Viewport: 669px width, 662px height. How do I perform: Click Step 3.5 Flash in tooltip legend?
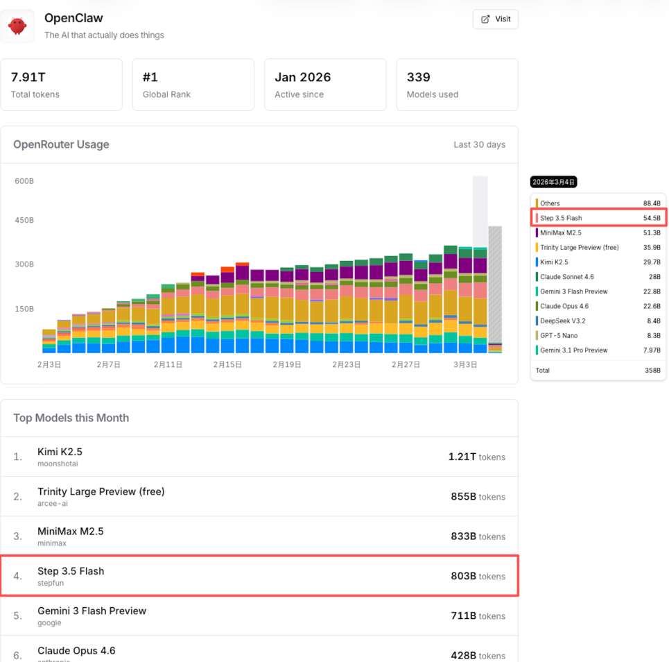tap(561, 218)
